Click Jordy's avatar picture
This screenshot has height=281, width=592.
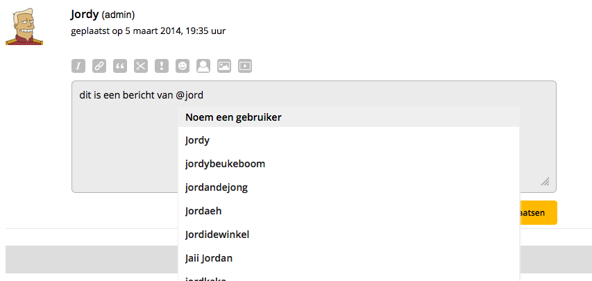(x=24, y=27)
